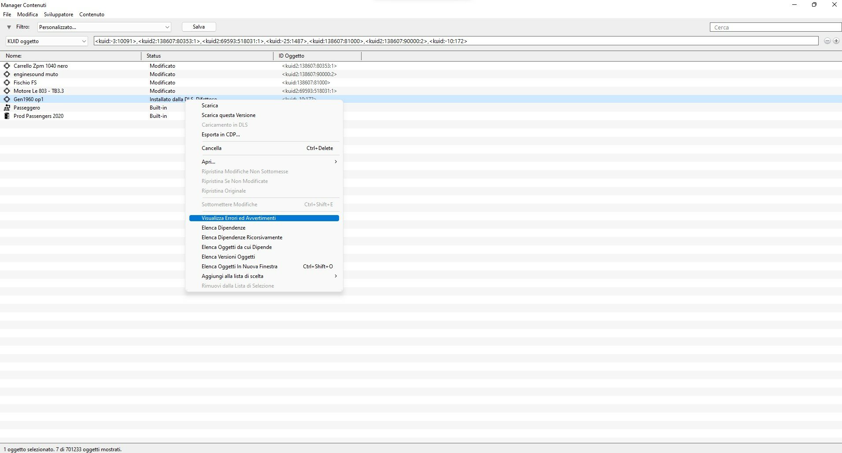
Task: Open the File menu
Action: 7,15
